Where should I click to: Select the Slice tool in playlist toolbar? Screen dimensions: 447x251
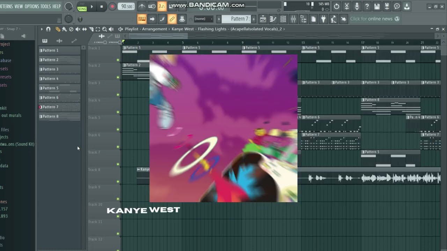91,29
